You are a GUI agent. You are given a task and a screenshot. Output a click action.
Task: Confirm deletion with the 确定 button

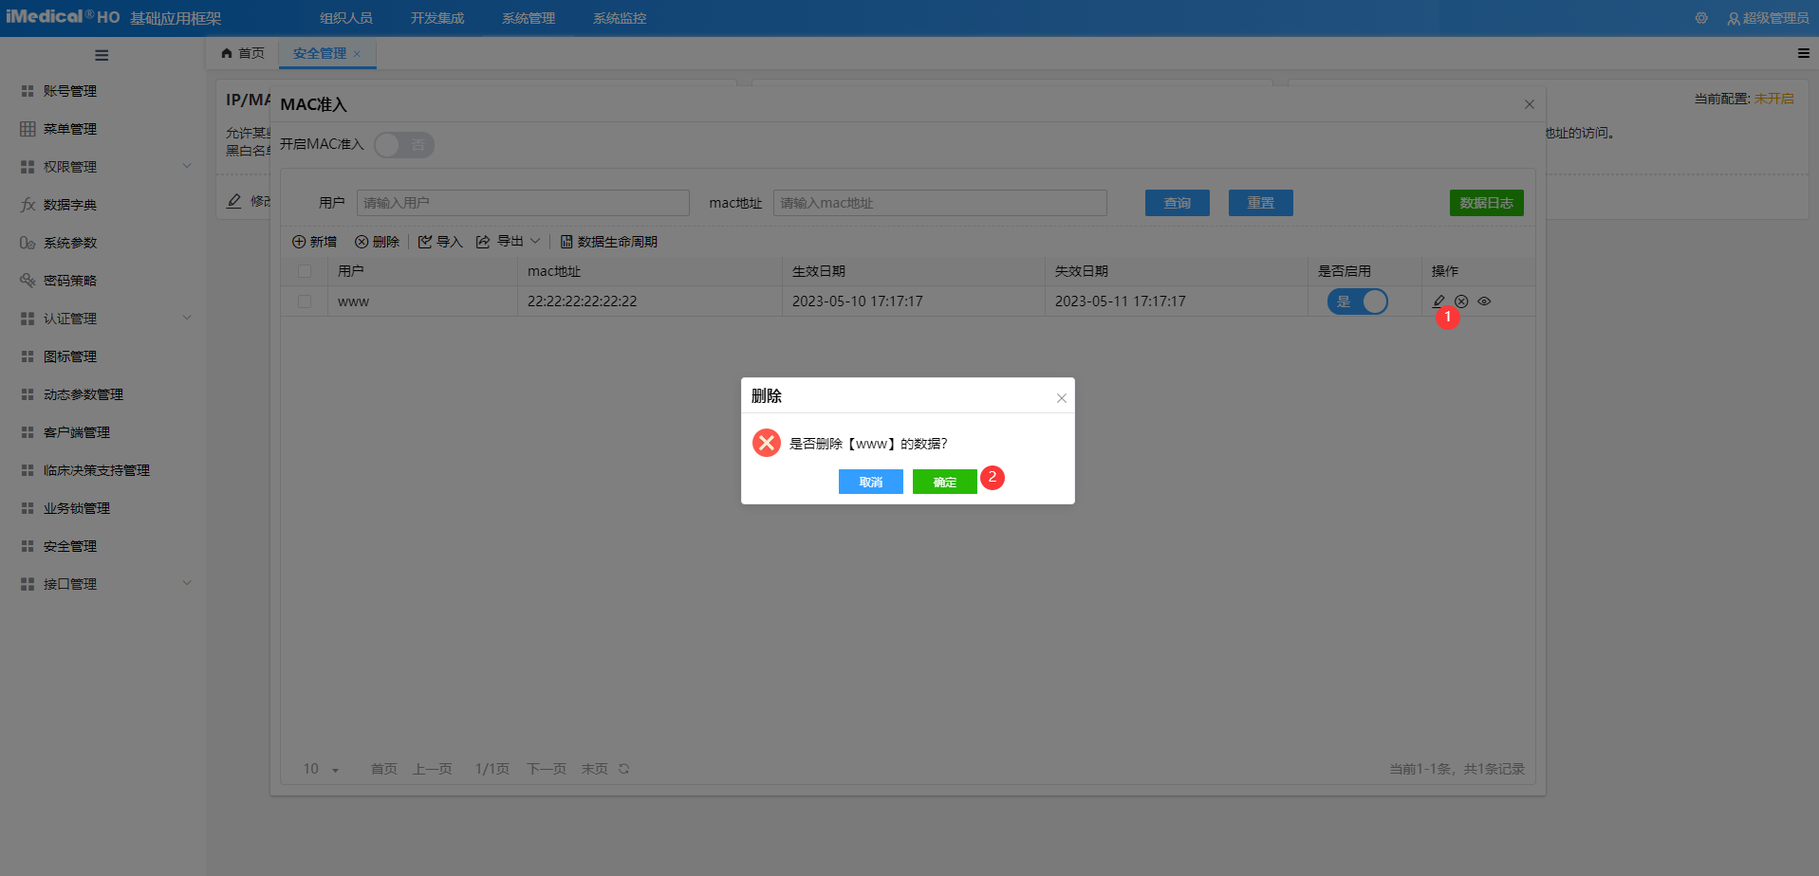944,482
